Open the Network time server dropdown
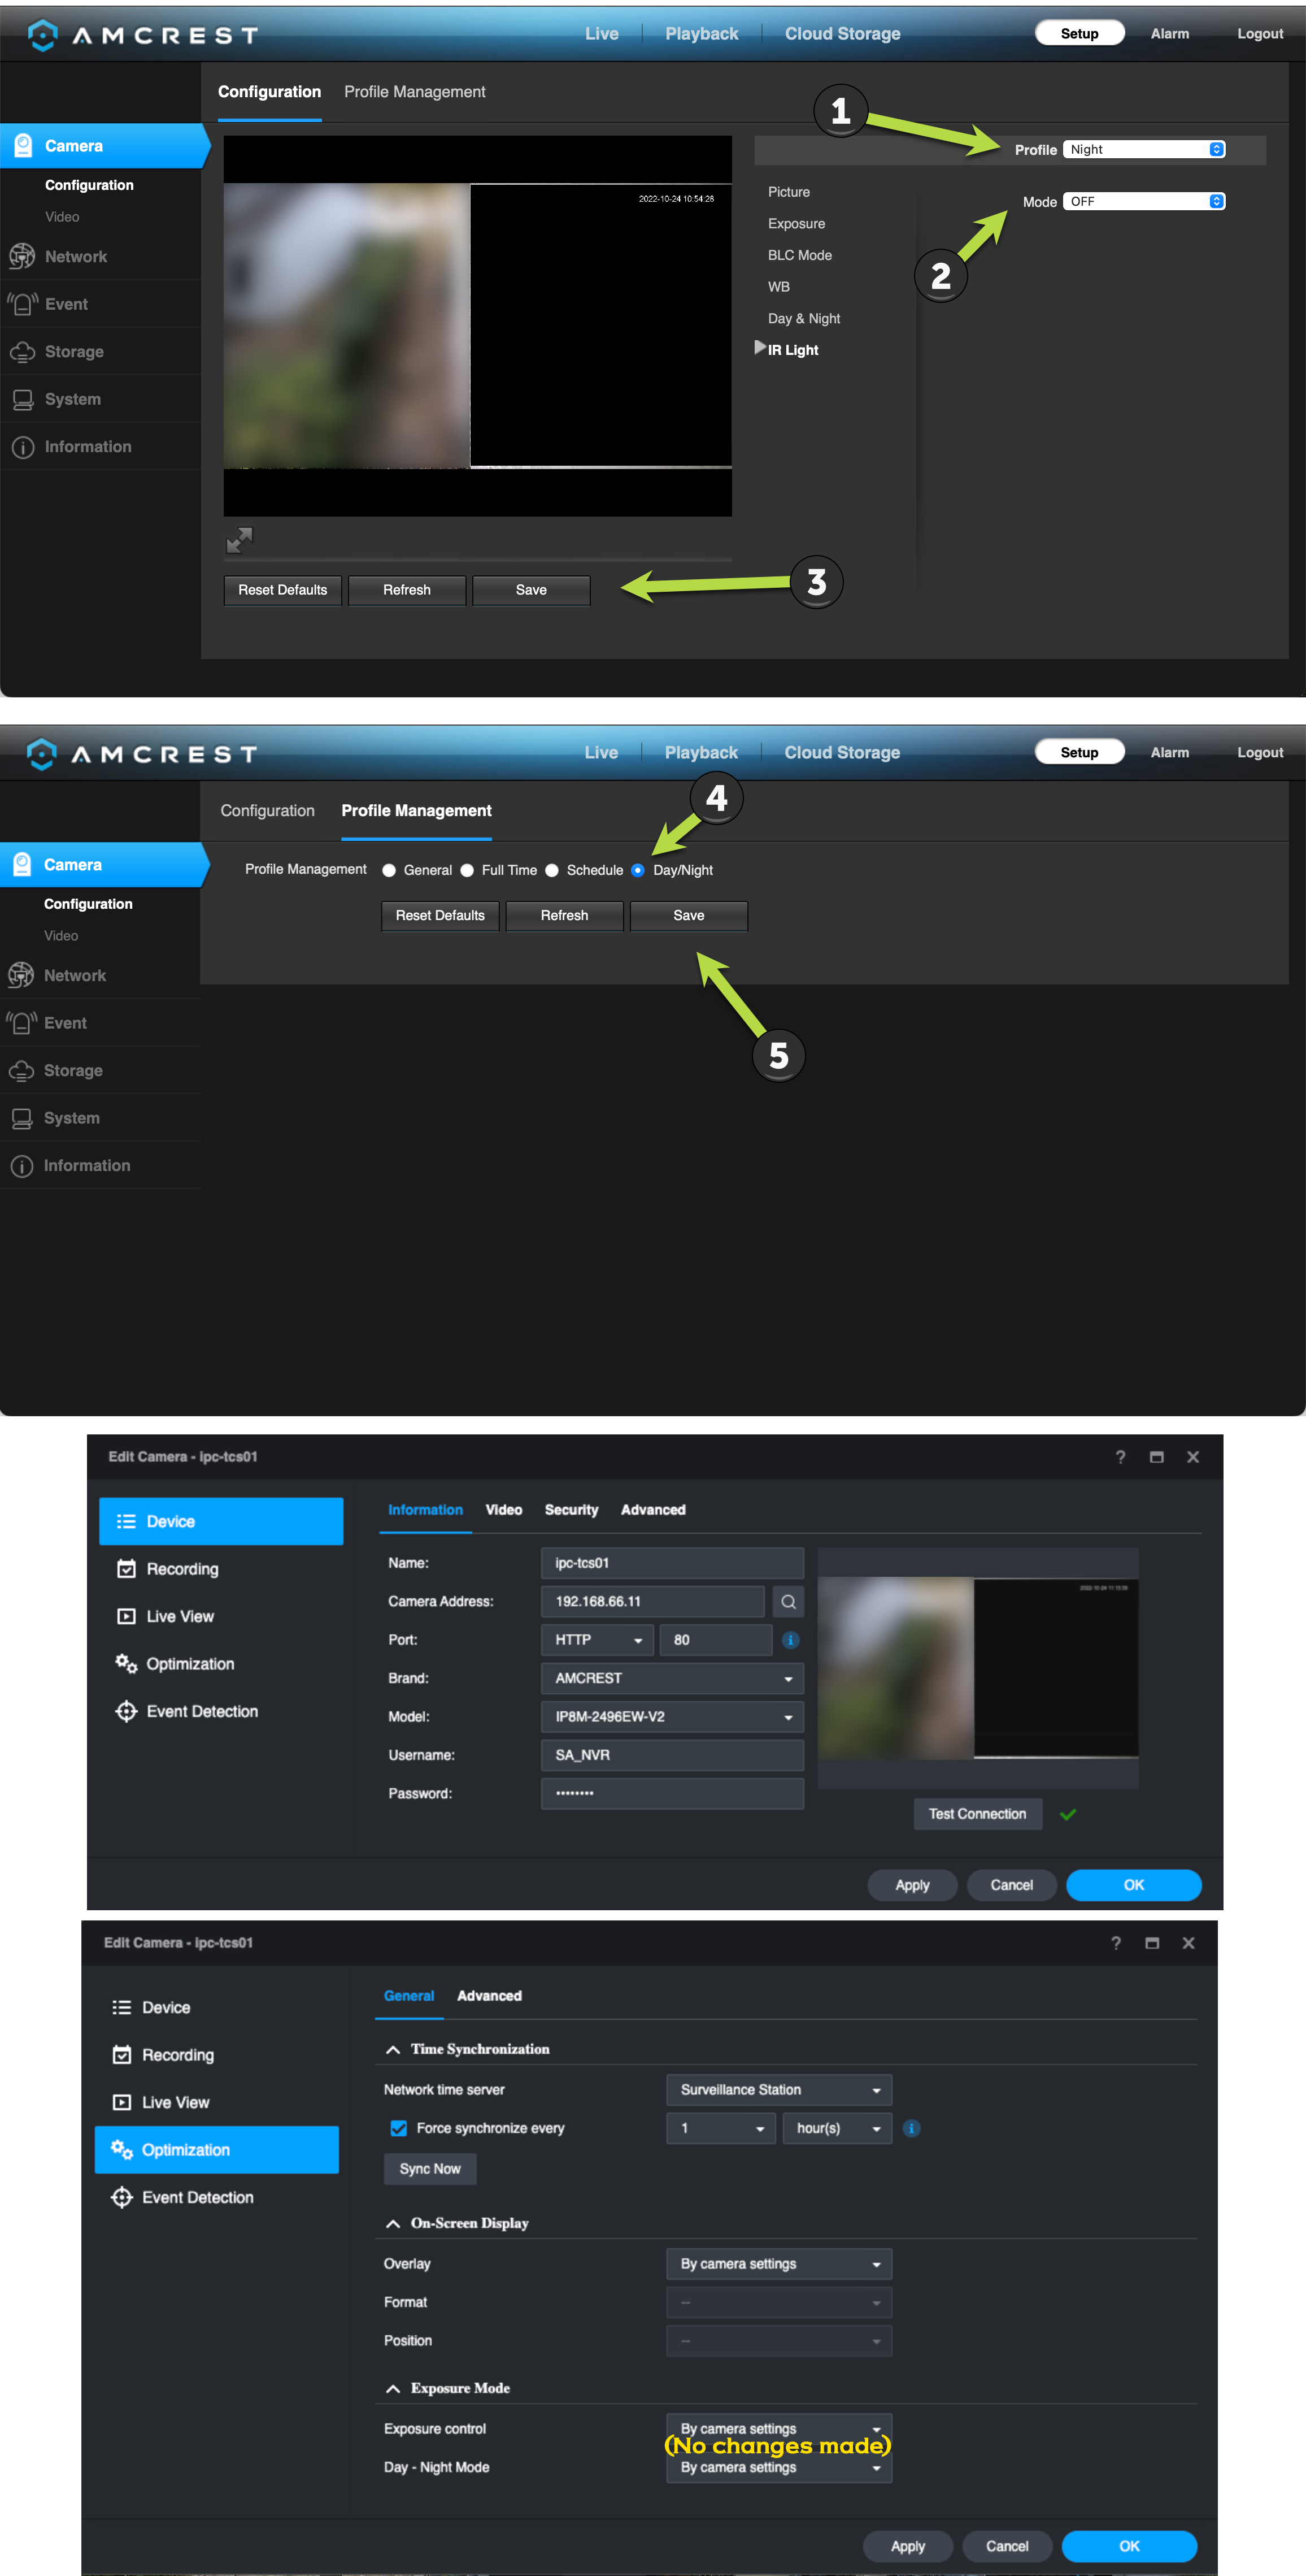This screenshot has width=1306, height=2576. point(778,2090)
